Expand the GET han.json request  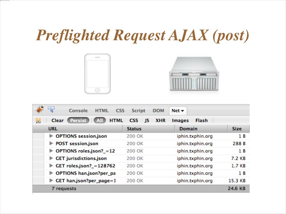(x=51, y=181)
